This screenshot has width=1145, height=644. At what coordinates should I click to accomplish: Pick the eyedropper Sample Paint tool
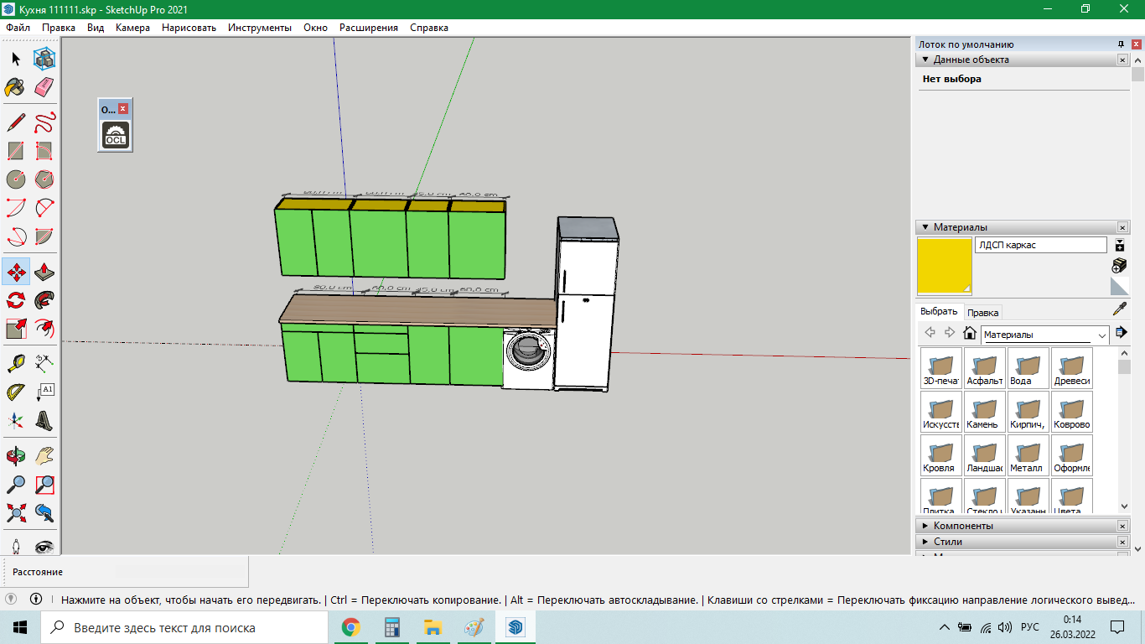pos(1119,309)
